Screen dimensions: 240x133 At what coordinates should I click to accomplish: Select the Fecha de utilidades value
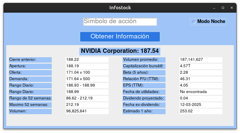[201, 92]
